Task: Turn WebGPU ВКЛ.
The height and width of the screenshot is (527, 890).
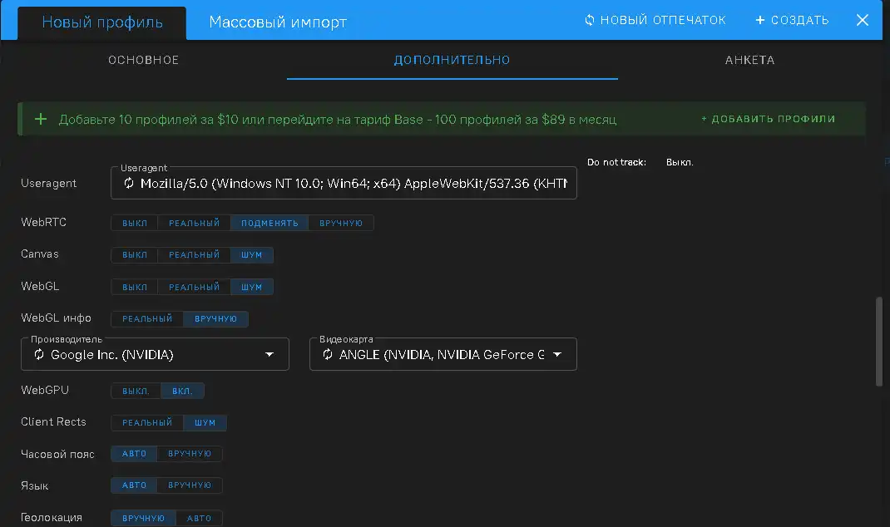Action: click(182, 391)
